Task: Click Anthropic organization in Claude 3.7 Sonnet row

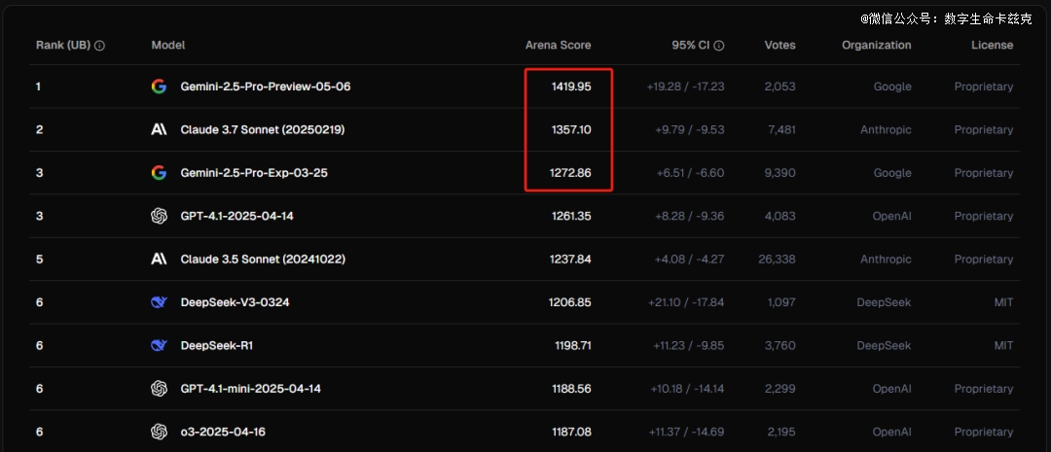Action: pyautogui.click(x=887, y=130)
